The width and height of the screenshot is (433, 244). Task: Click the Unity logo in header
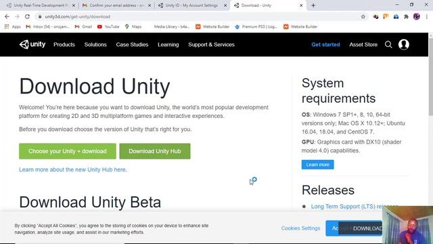tap(32, 44)
